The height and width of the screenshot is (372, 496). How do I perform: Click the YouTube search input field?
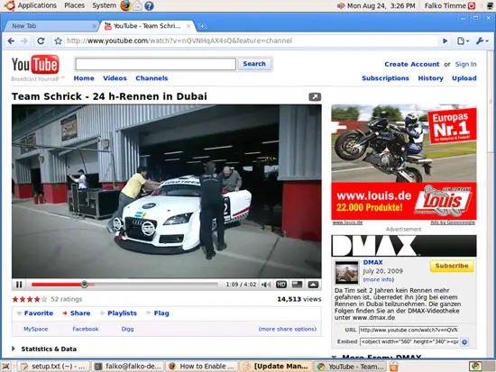[156, 64]
